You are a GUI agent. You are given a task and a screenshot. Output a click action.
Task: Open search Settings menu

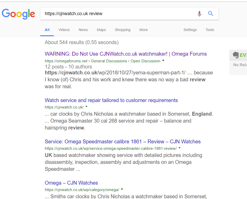click(x=190, y=30)
